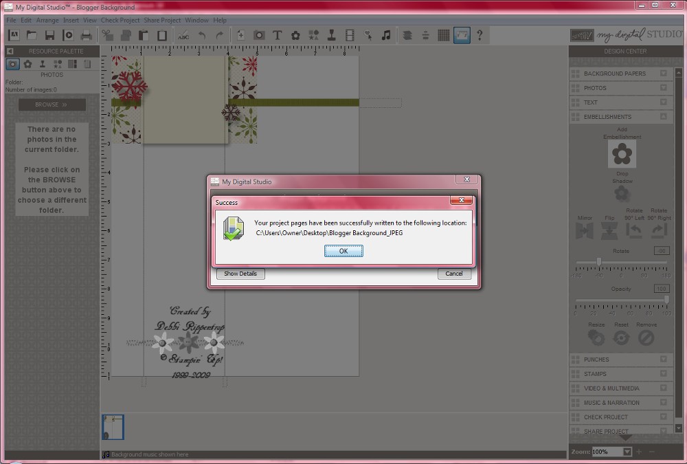Open the Check Project menu
This screenshot has height=464, width=687.
pos(120,20)
